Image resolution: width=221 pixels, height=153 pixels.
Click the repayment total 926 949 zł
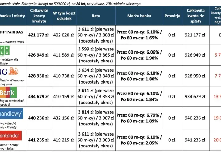[195, 55]
